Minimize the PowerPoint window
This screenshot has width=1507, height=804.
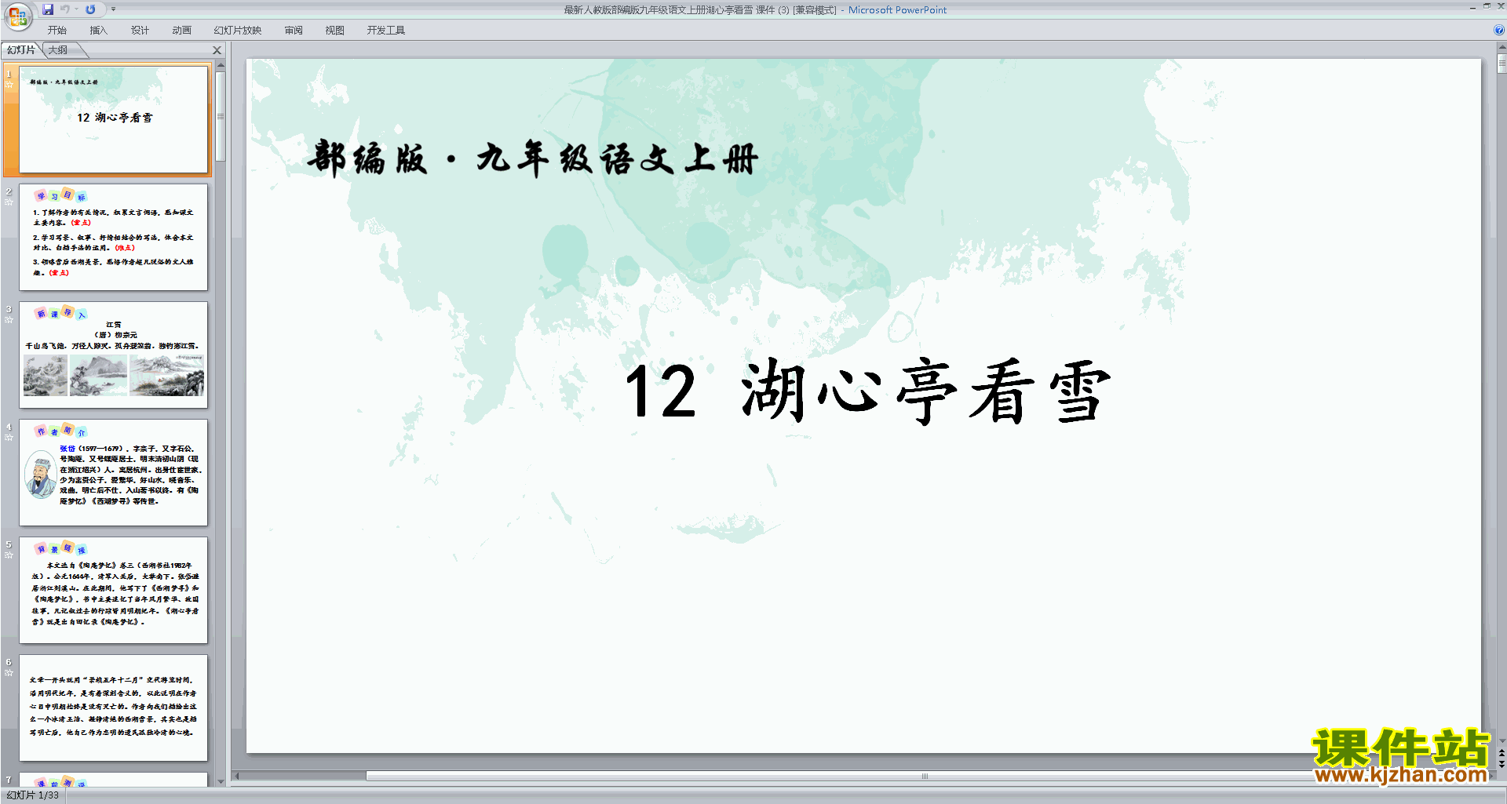(x=1472, y=7)
